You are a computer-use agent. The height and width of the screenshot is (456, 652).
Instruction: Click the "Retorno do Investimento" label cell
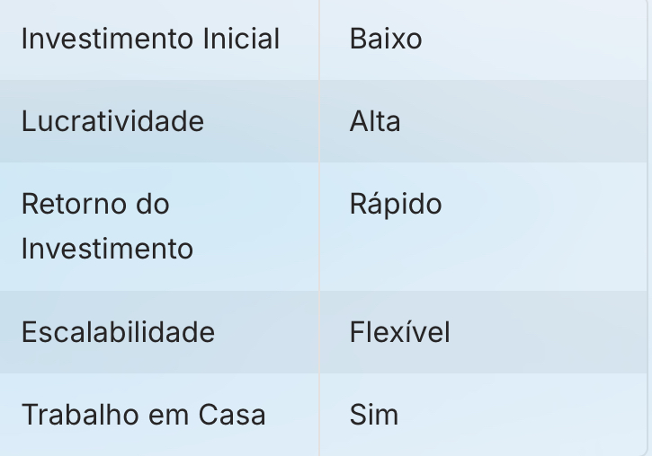click(x=107, y=226)
